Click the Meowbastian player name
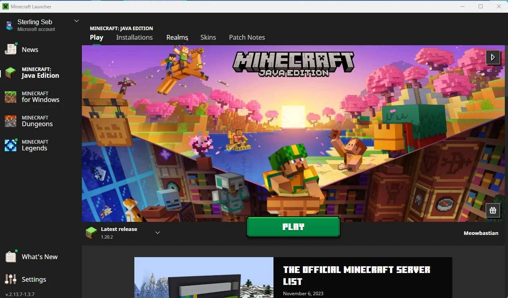This screenshot has width=508, height=298. (x=481, y=233)
